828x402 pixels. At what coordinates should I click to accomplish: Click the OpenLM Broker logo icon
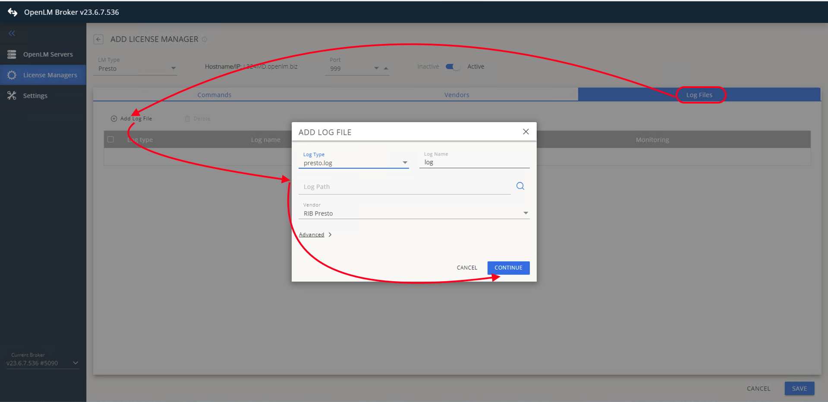[x=13, y=12]
